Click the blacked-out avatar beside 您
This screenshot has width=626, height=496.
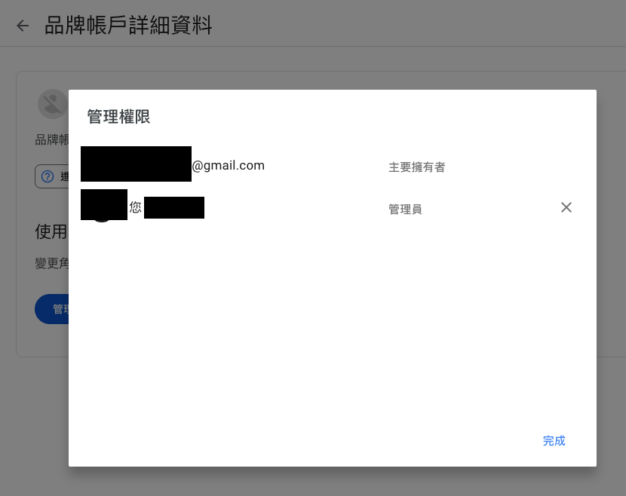pos(104,205)
